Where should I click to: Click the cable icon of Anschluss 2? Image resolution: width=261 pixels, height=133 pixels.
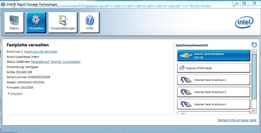[x=186, y=80]
